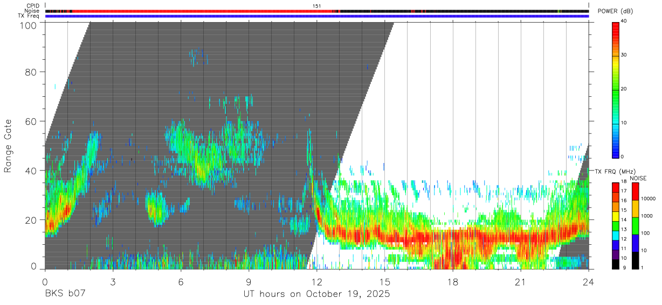This screenshot has width=662, height=305.
Task: Click the 80 tick on Range Gate axis
Action: (30, 72)
